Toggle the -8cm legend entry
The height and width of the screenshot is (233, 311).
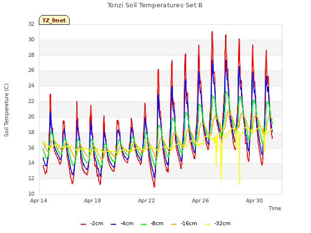click(152, 224)
